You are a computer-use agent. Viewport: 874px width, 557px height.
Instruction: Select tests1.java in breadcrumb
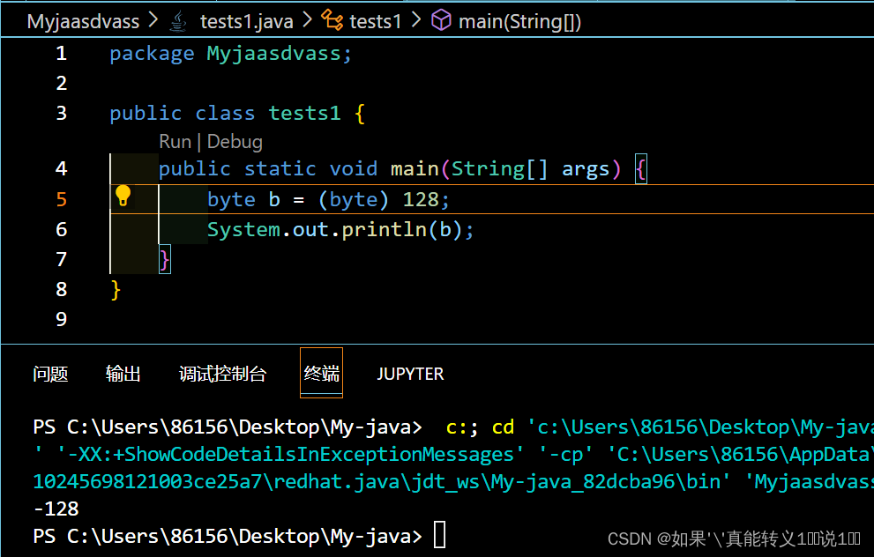[x=246, y=22]
